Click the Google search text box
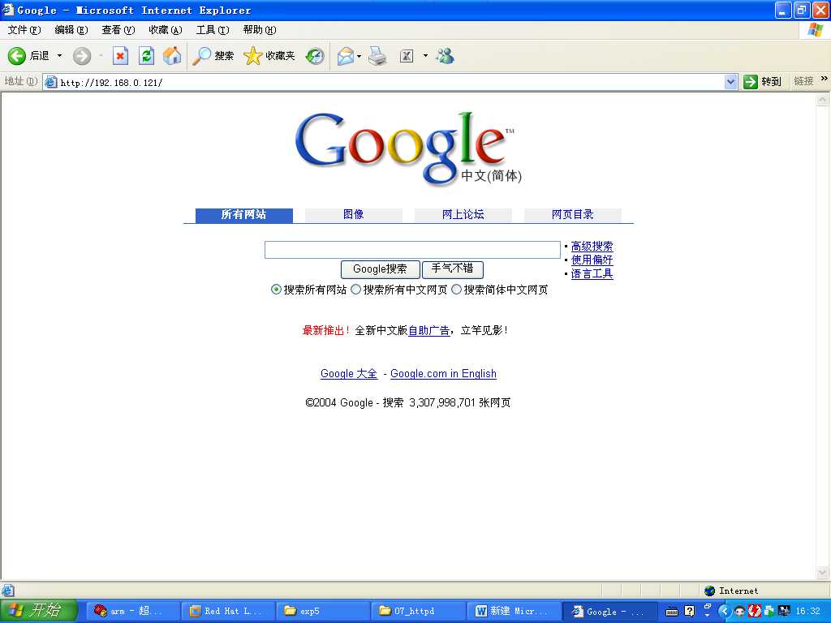 (x=412, y=250)
